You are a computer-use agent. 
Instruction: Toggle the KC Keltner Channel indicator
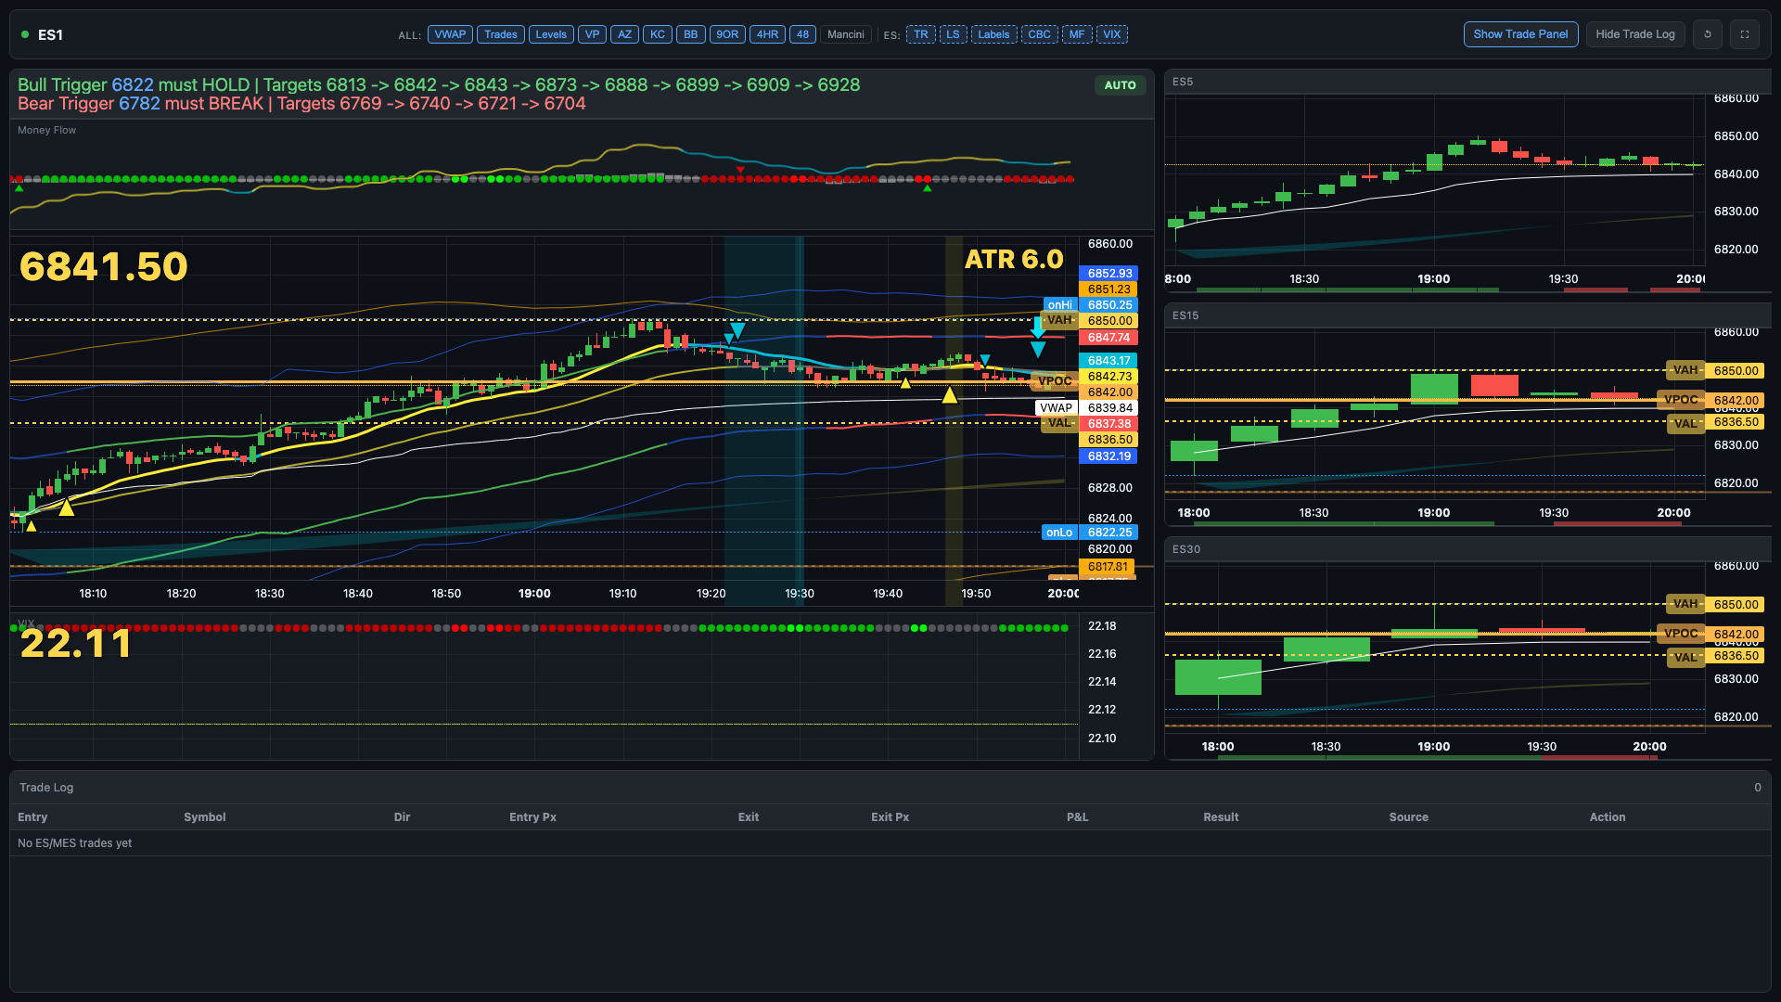(658, 34)
